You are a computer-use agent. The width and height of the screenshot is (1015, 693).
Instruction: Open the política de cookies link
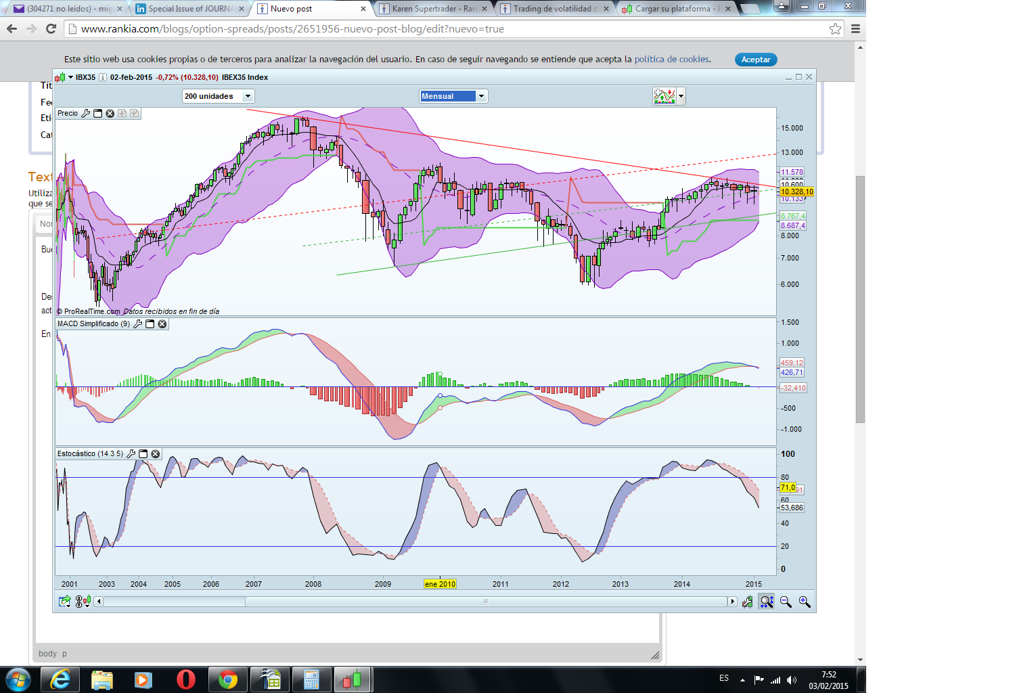[671, 60]
